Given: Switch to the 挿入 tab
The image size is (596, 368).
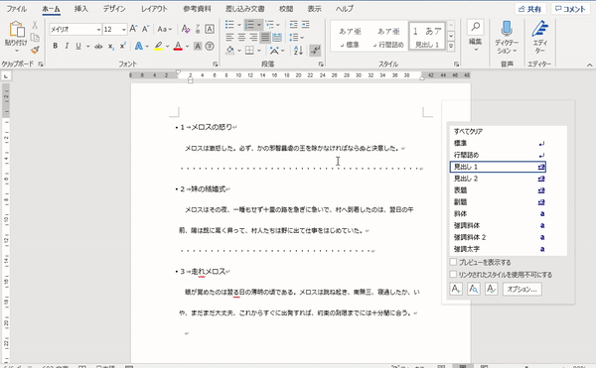Looking at the screenshot, I should (x=81, y=9).
